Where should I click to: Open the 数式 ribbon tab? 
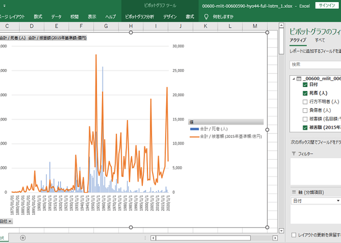tap(38, 17)
